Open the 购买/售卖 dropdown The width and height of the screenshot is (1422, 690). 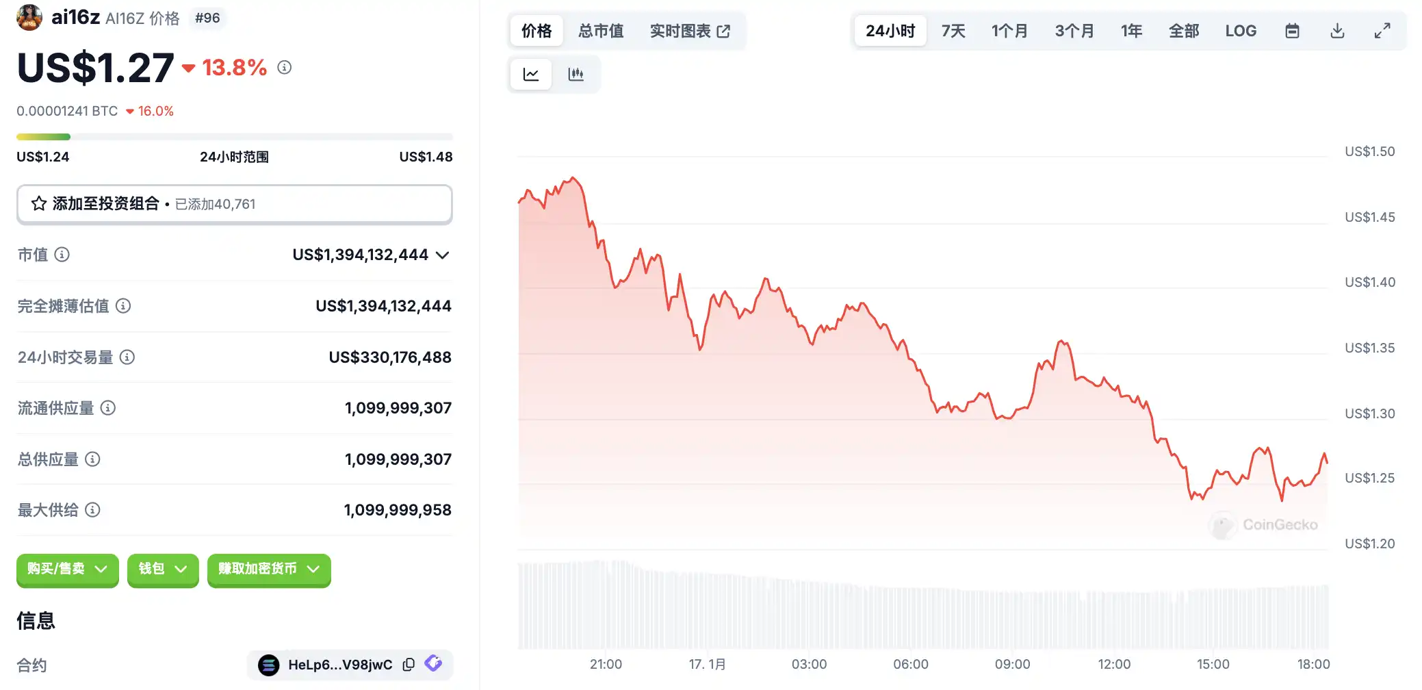pyautogui.click(x=67, y=569)
